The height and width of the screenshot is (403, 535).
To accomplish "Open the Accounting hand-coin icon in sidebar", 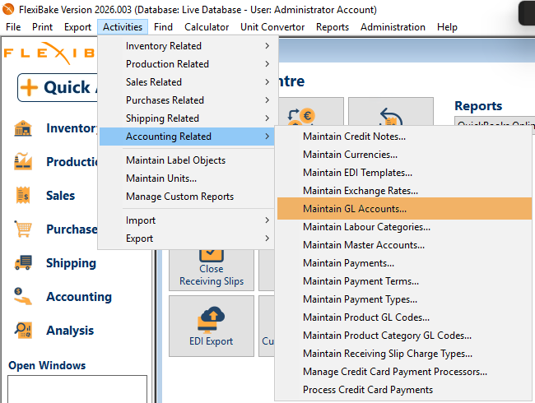I will tap(23, 296).
